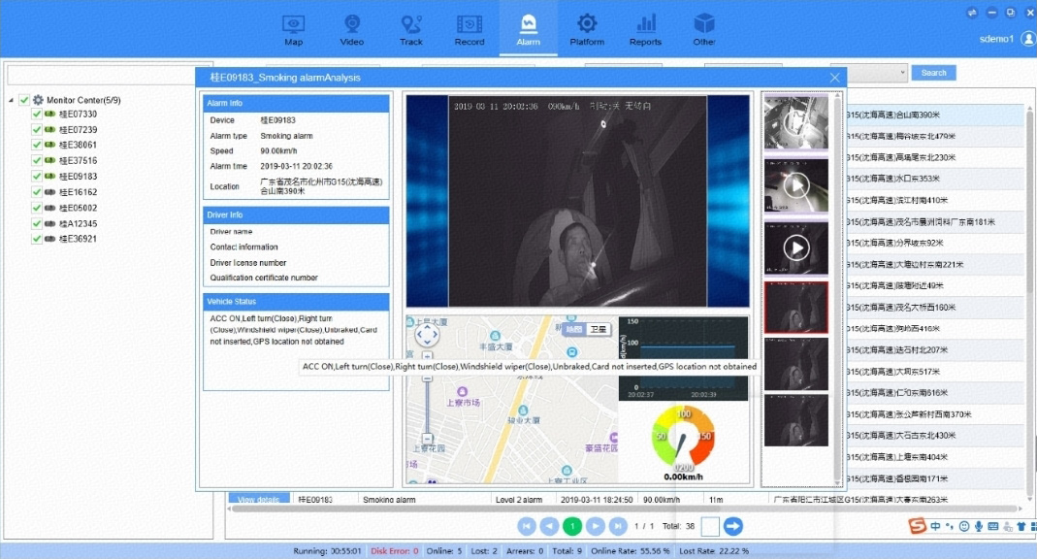Uncheck the Monitor Center checkbox

(x=24, y=100)
